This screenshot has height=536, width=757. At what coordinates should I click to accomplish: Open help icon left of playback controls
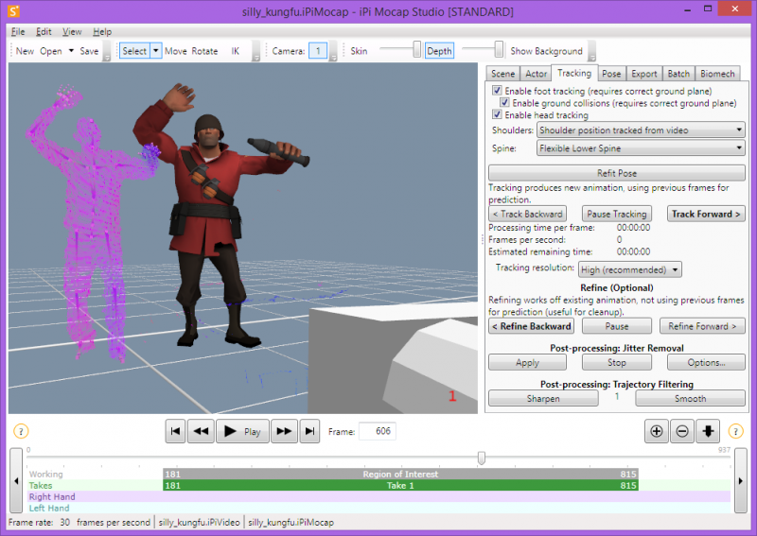[21, 431]
